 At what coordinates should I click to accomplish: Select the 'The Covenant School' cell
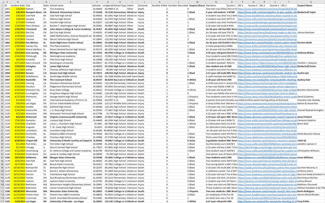(70, 80)
